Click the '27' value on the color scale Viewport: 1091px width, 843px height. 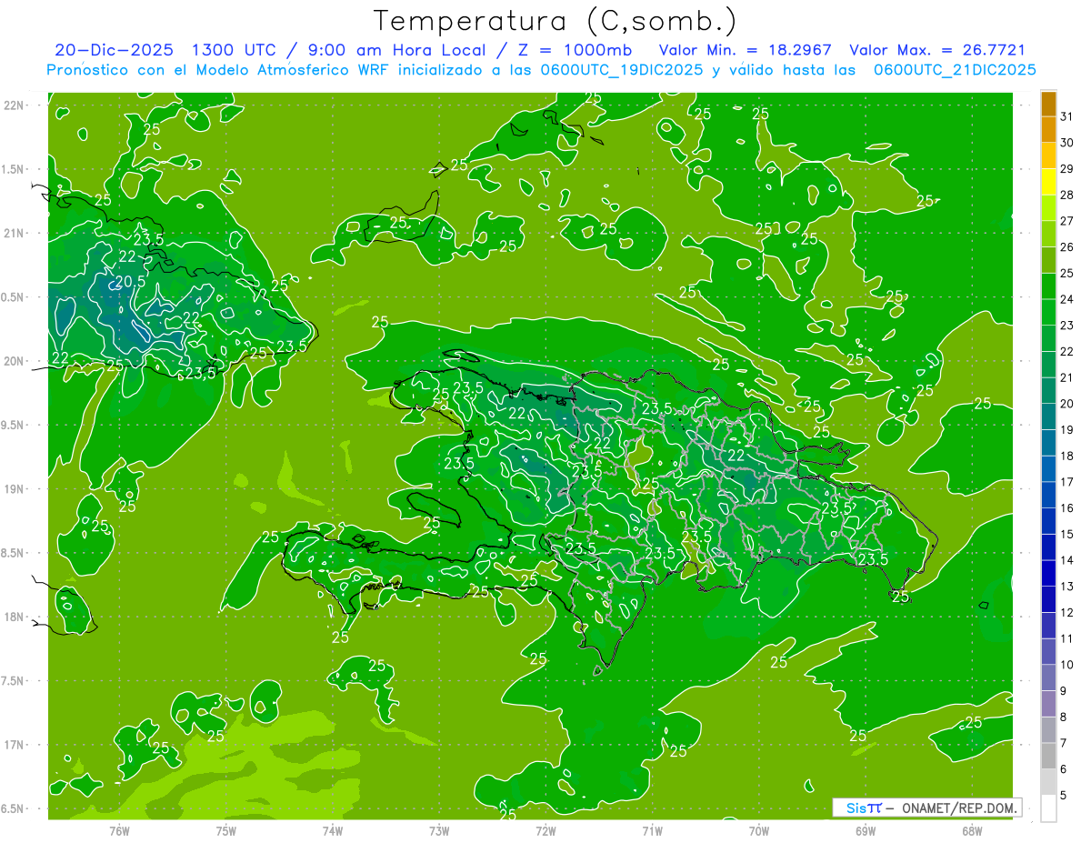[1066, 221]
